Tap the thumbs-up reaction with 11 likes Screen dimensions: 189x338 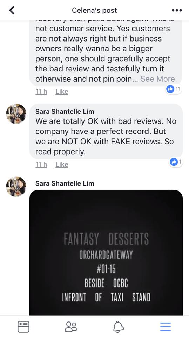174,89
